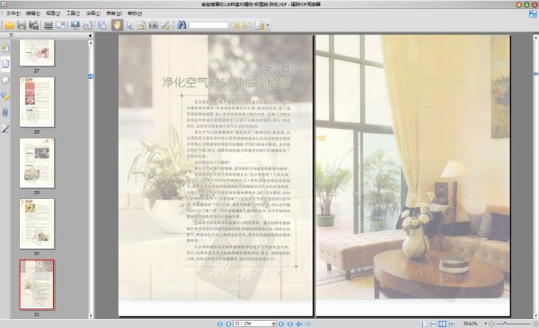Select page 30 thumbnail
The image size is (539, 328).
pos(37,224)
